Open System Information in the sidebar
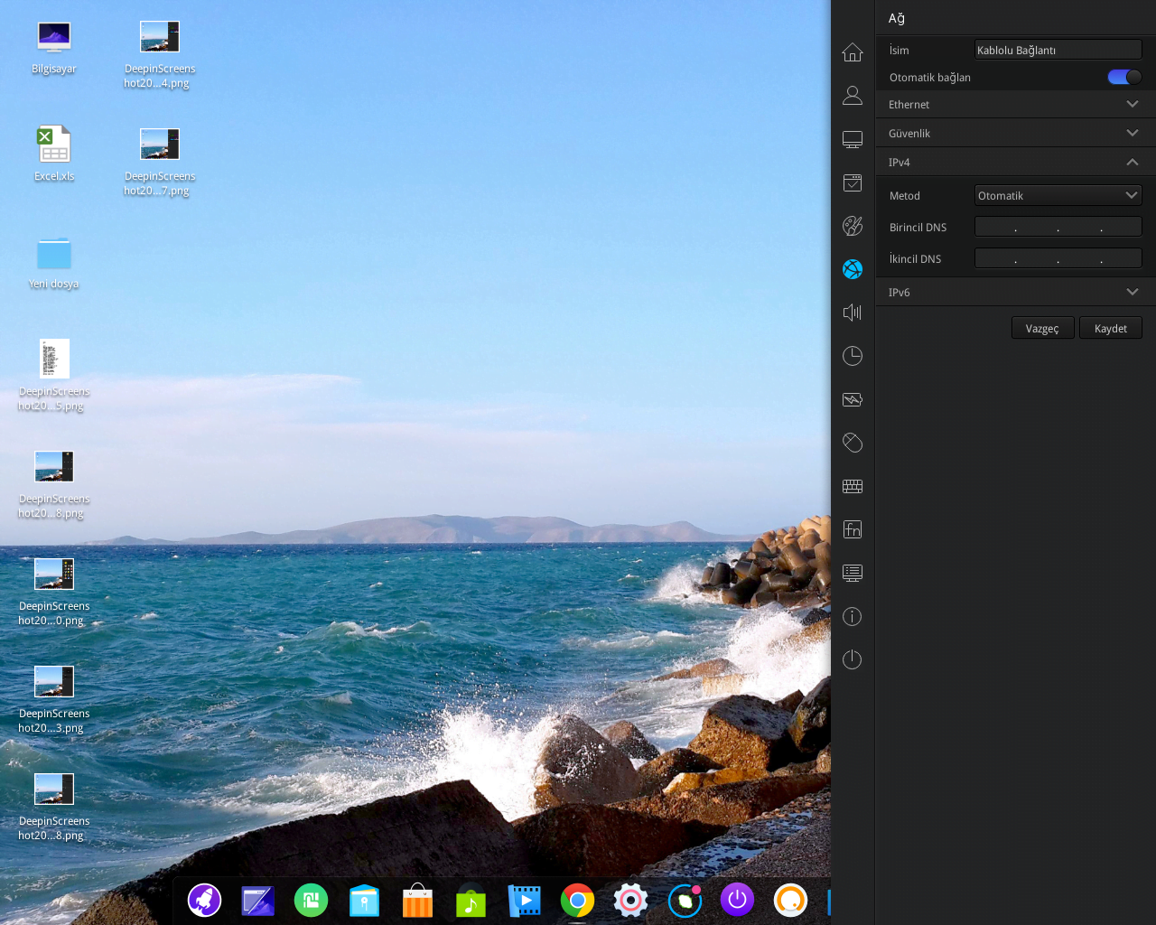Viewport: 1156px width, 925px height. tap(851, 615)
